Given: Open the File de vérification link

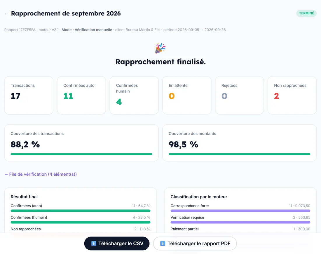Looking at the screenshot, I should pyautogui.click(x=41, y=174).
